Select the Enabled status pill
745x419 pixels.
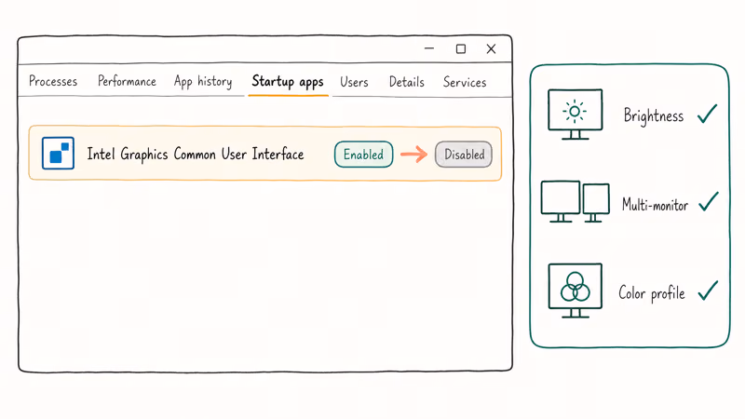(363, 155)
